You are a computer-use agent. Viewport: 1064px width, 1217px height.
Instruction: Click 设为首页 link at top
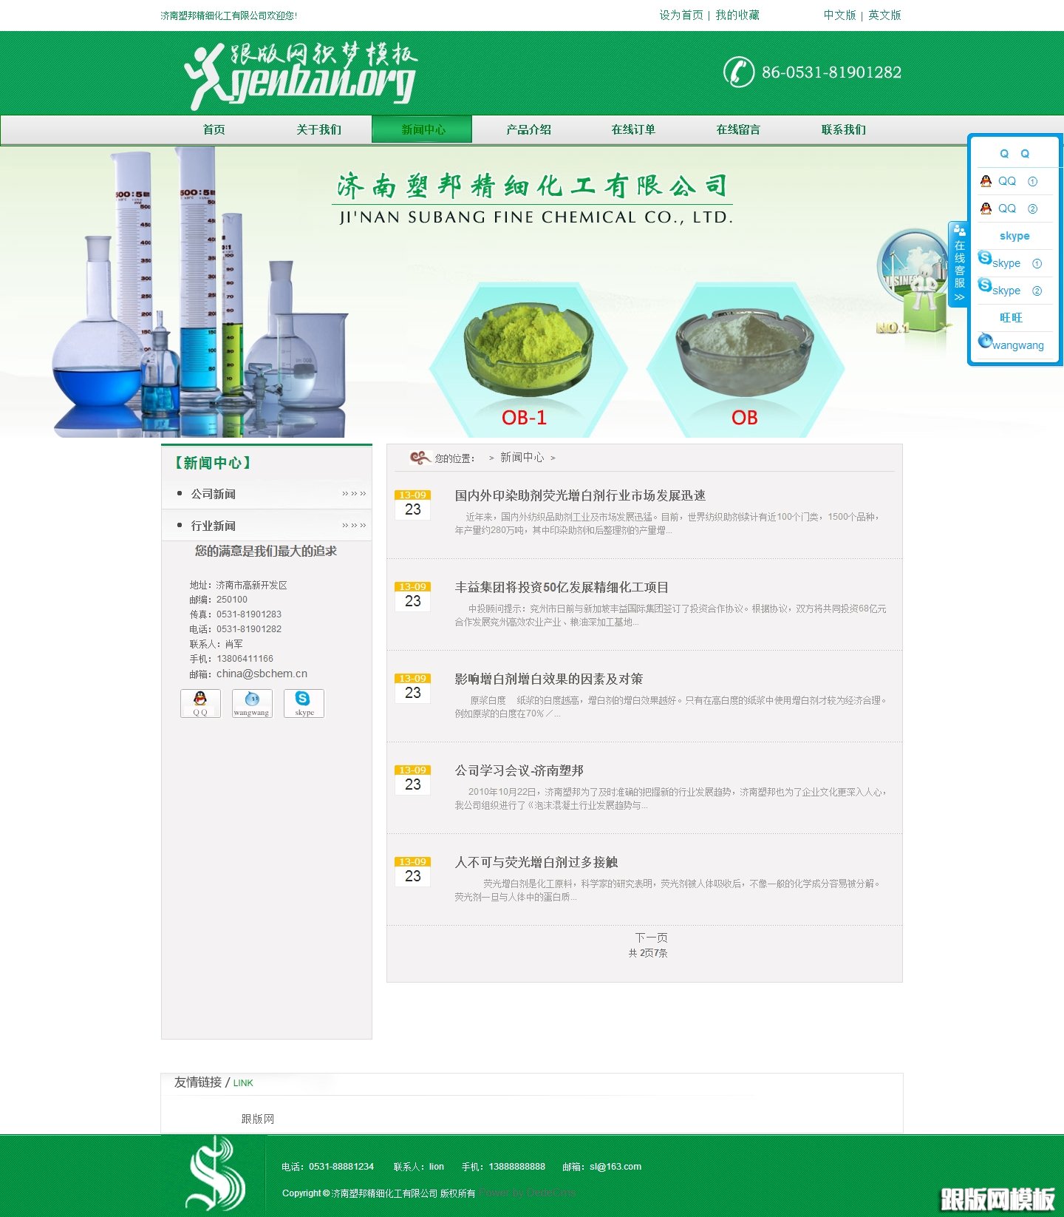[x=681, y=15]
